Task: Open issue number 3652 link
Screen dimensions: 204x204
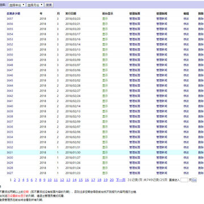Action: tap(10, 45)
